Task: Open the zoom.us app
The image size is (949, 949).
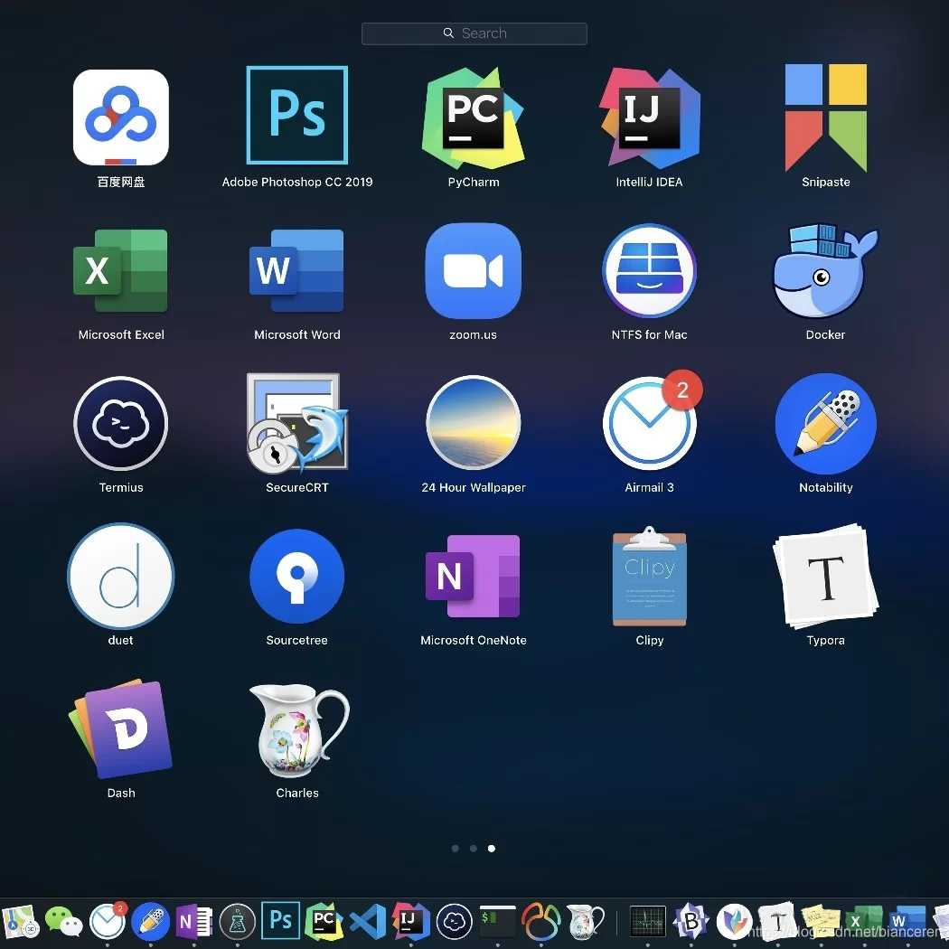Action: pos(474,270)
